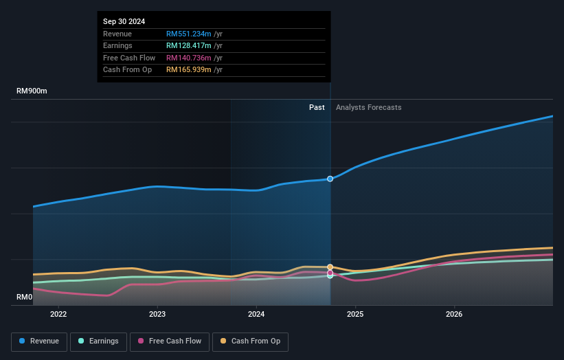Click the Revenue row label in tooltip
Viewport: 564px width, 360px height.
pos(117,34)
